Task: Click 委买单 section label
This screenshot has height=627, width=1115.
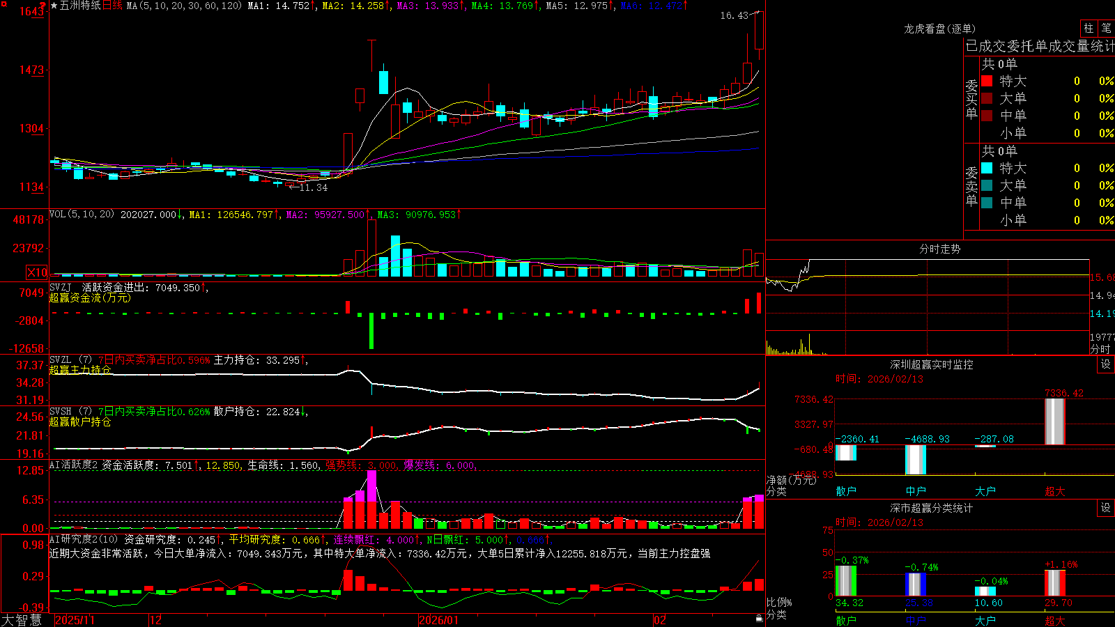Action: (971, 99)
